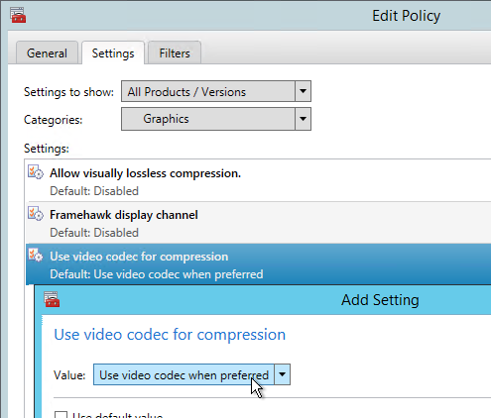Switch to the Filters tab
The image size is (491, 418).
tap(175, 52)
